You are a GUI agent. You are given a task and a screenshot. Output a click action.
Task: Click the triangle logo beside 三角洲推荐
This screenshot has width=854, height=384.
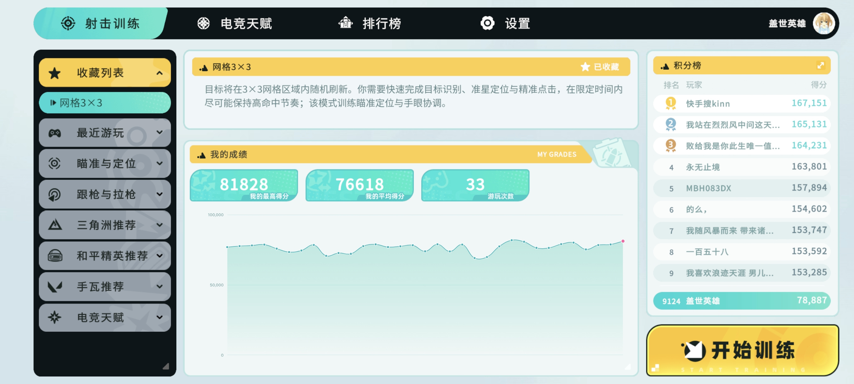pyautogui.click(x=55, y=225)
